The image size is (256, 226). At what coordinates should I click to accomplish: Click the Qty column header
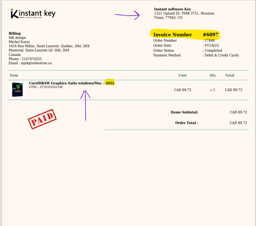(213, 75)
